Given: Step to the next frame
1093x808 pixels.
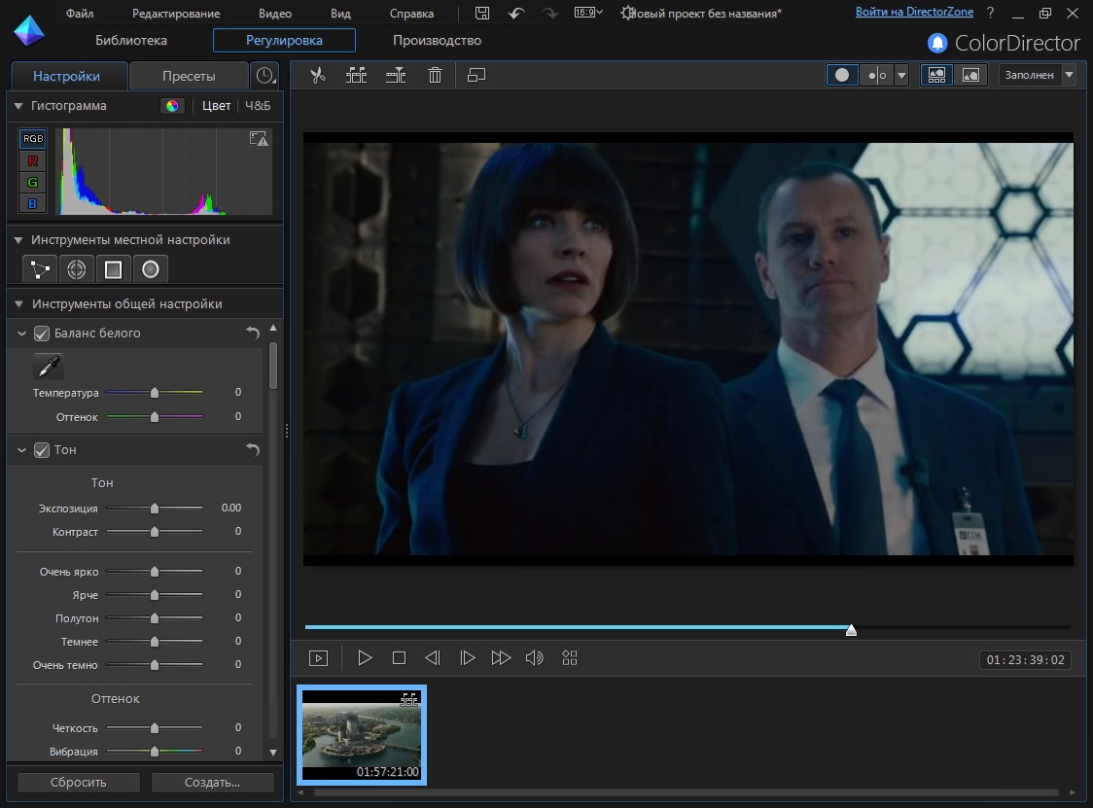Looking at the screenshot, I should (x=468, y=658).
